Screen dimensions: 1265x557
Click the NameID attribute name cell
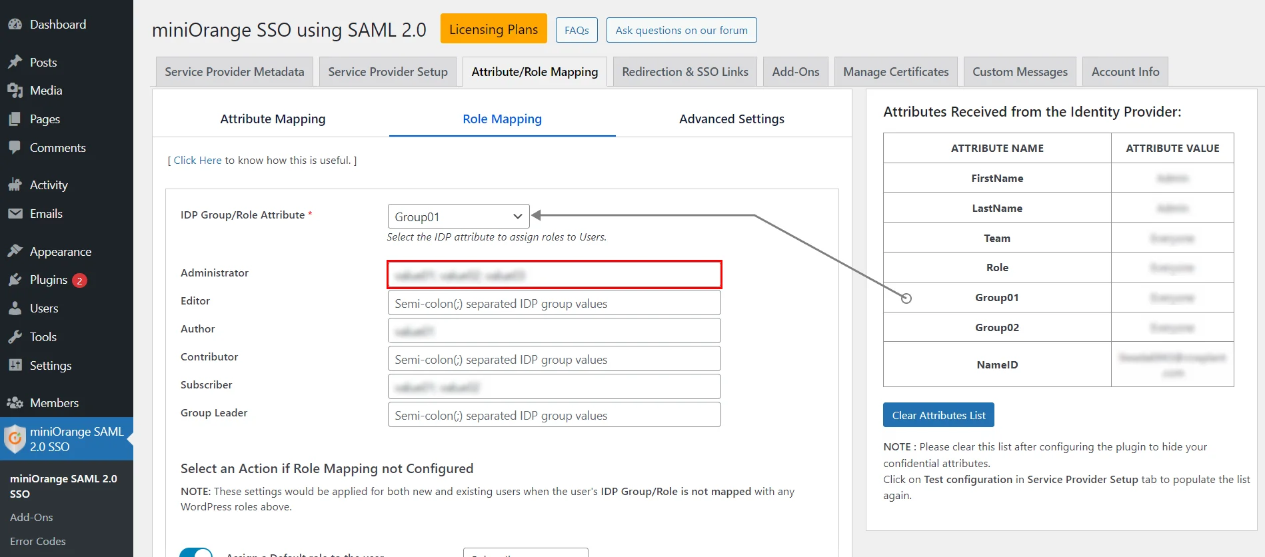(997, 364)
